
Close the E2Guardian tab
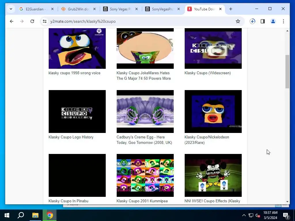click(x=52, y=9)
